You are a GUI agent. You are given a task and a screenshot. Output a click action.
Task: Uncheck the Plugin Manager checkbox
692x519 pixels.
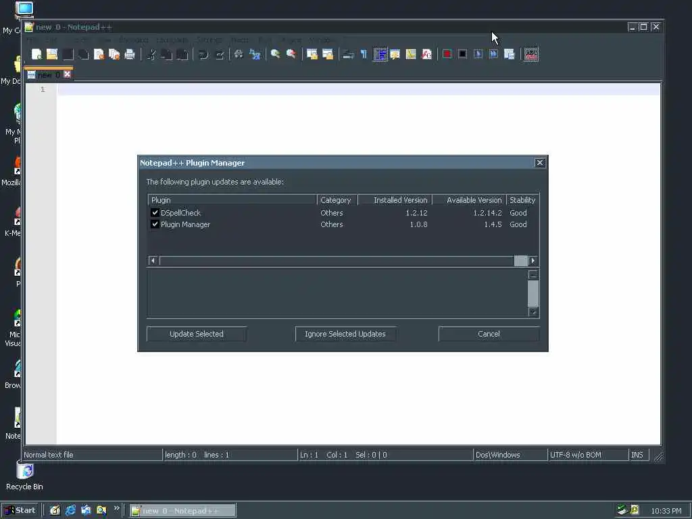pos(155,224)
